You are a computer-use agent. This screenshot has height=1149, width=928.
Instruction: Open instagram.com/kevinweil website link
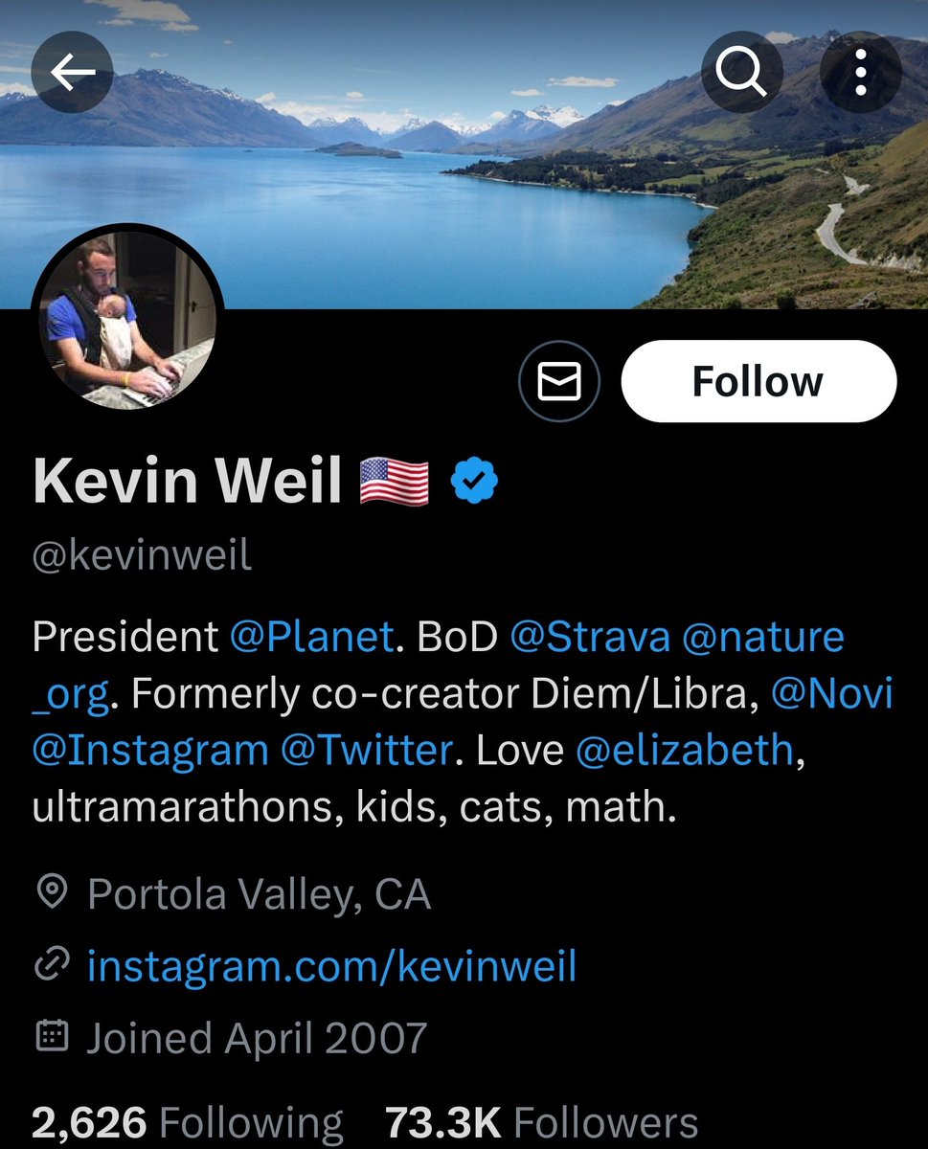pos(331,966)
